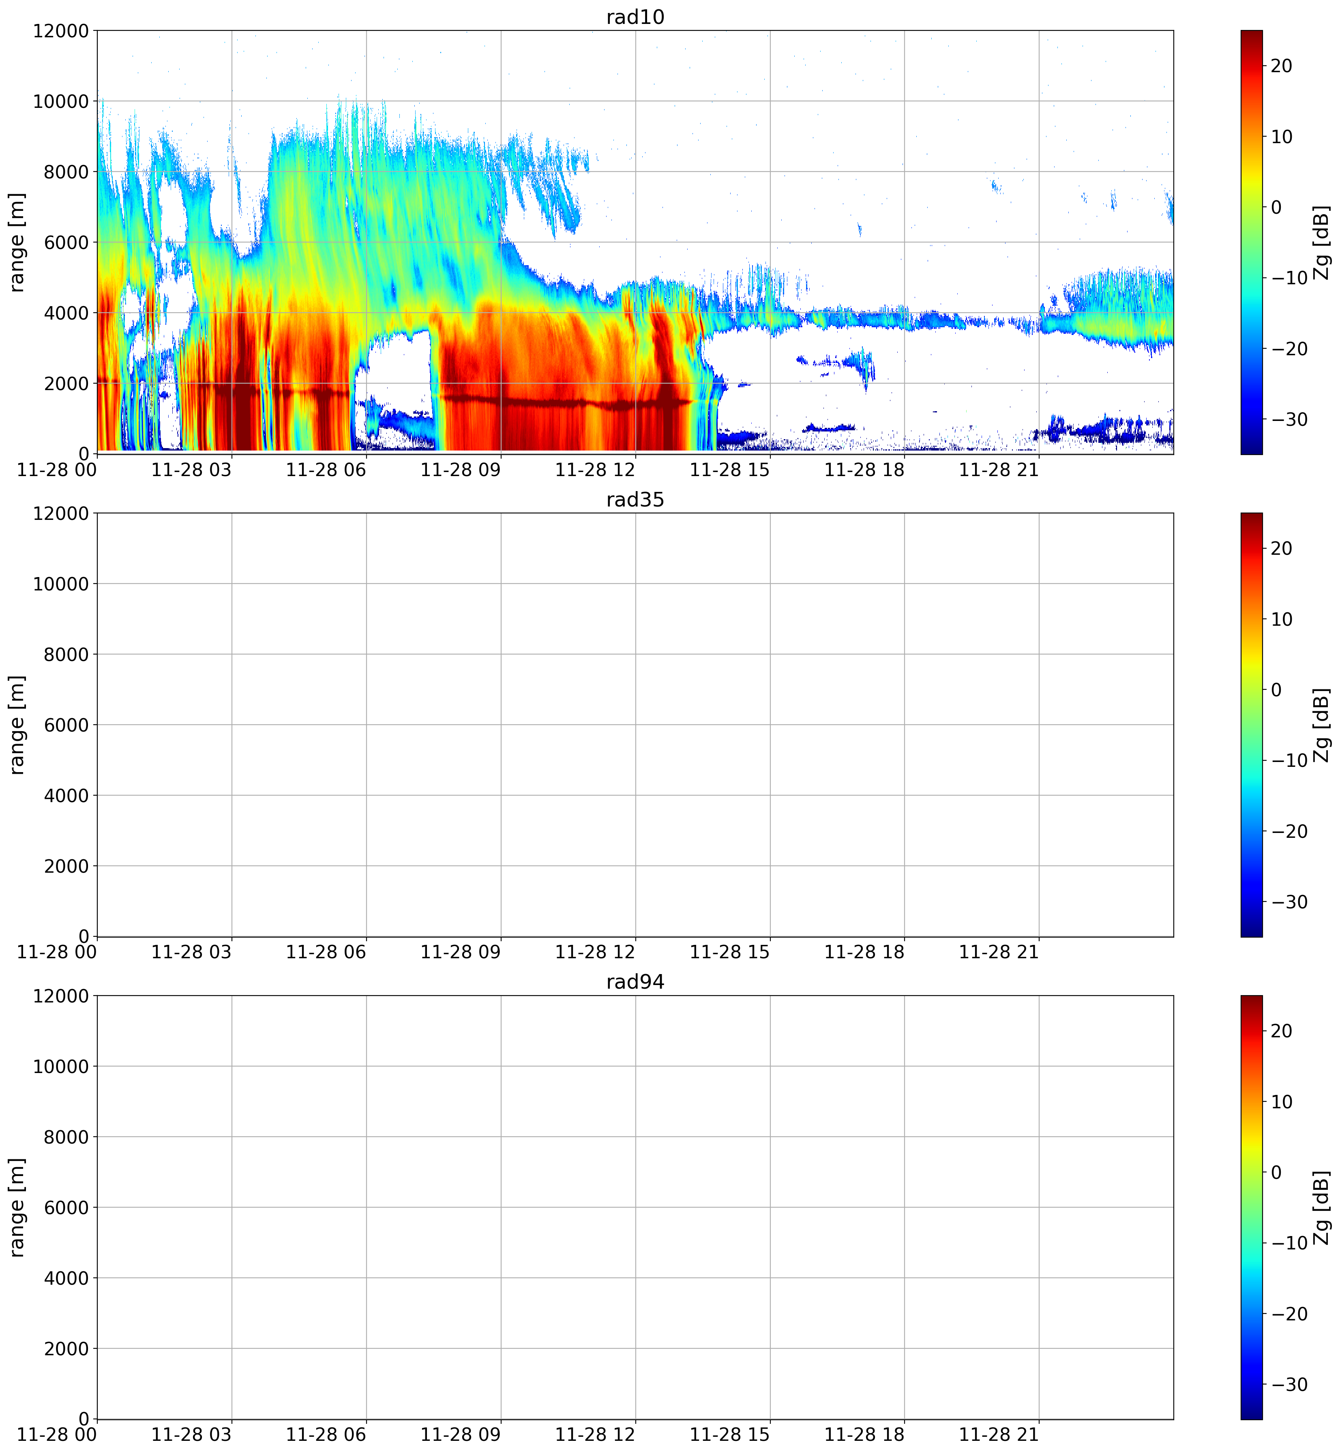Click the rad94 plot title

tap(635, 981)
